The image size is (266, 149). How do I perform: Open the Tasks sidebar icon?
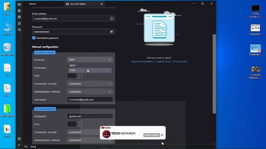(x=20, y=23)
